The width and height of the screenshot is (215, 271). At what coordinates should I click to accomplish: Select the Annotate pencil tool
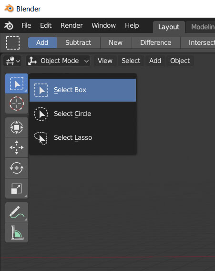pos(17,212)
